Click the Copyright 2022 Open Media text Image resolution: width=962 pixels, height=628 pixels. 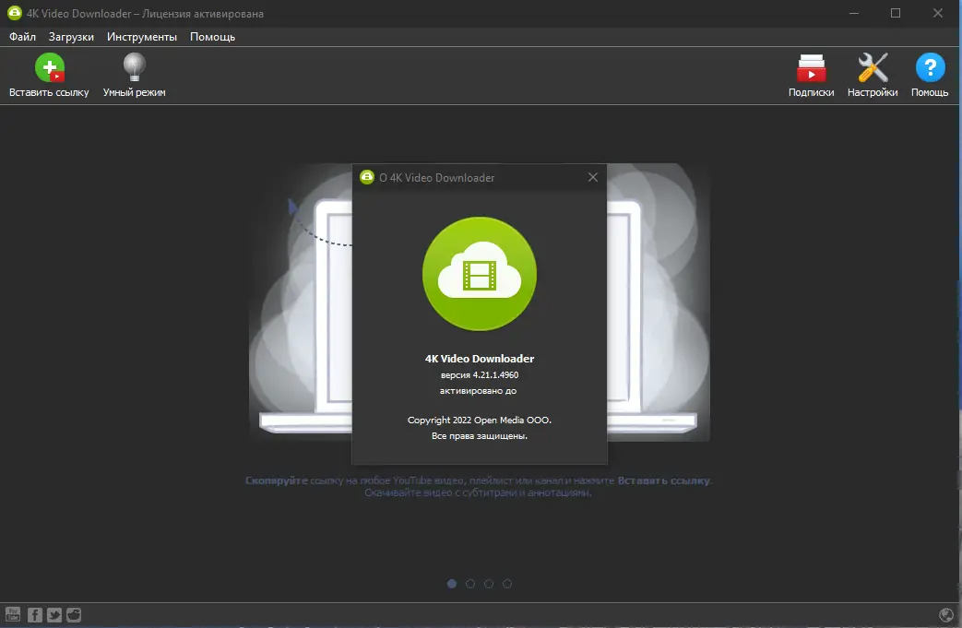(x=480, y=421)
